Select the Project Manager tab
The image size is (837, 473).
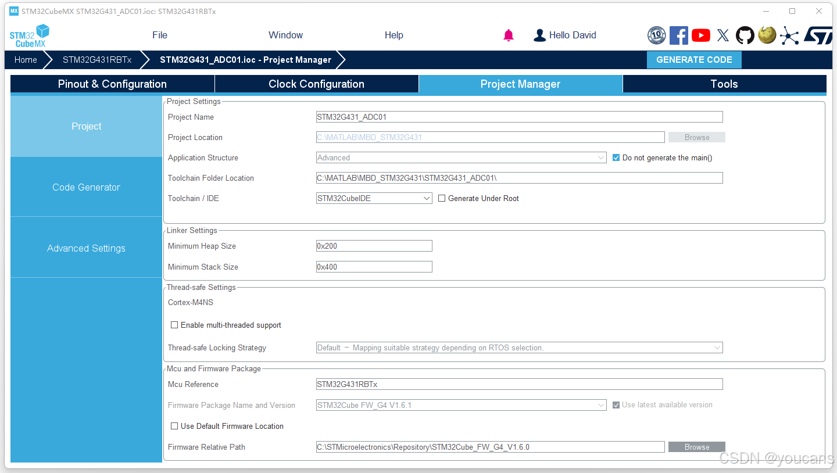[520, 84]
